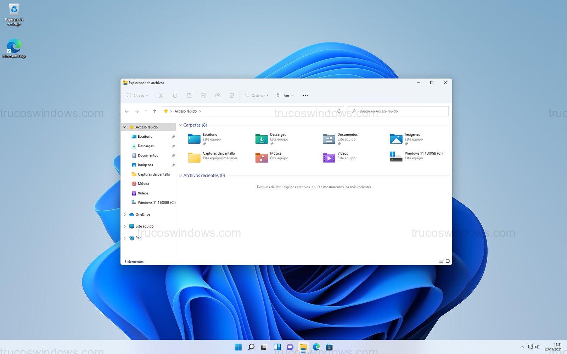The height and width of the screenshot is (354, 567).
Task: Click the Delete trash icon in the toolbar
Action: click(232, 95)
